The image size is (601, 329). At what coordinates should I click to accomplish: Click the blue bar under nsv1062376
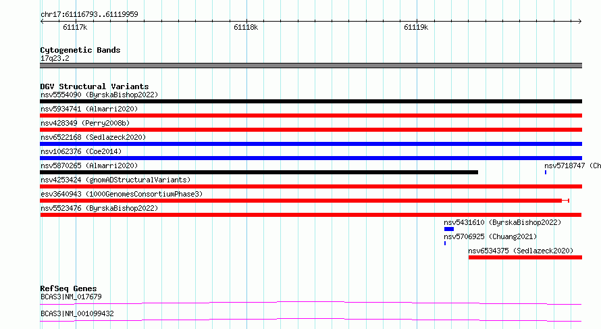point(311,158)
